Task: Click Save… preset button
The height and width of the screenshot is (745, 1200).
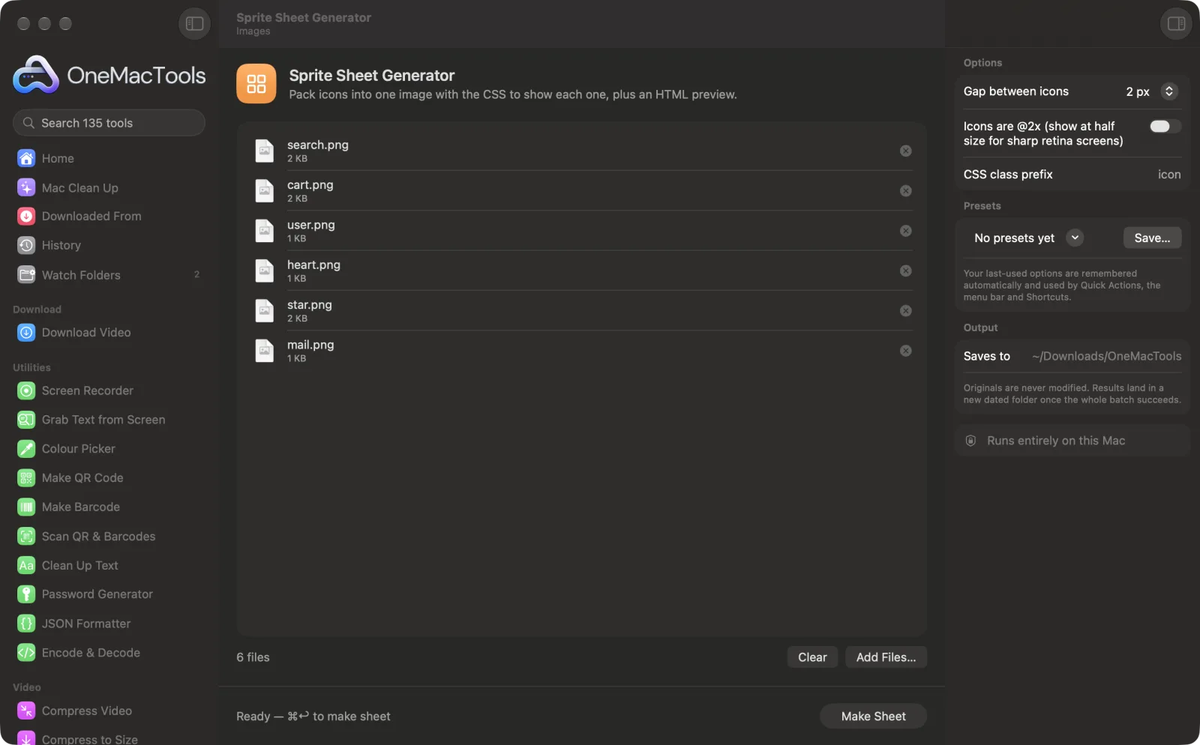Action: (x=1152, y=238)
